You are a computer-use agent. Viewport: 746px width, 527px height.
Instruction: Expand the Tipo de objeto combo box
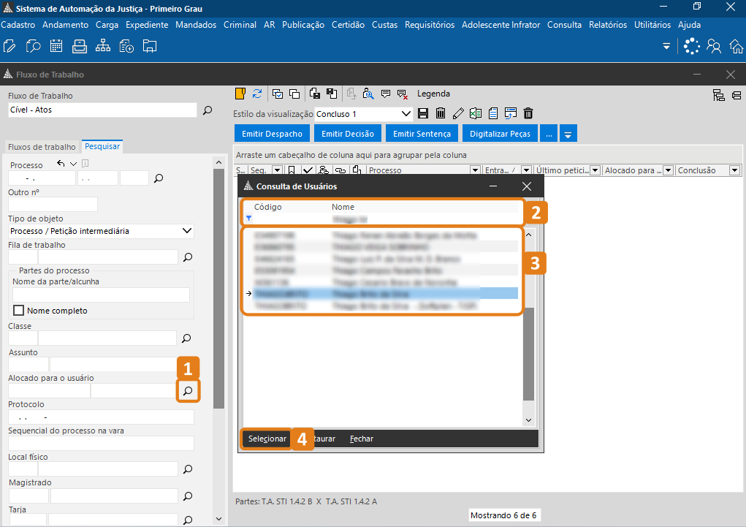click(187, 231)
